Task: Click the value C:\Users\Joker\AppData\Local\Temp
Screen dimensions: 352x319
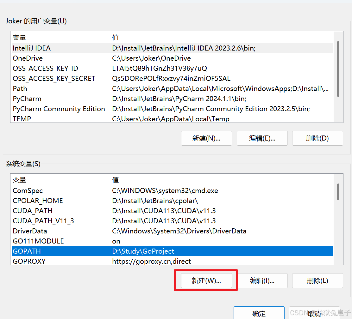Action: [x=171, y=119]
